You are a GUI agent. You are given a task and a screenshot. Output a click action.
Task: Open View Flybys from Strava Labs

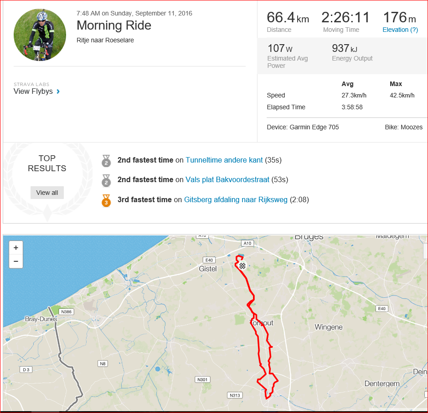click(x=33, y=92)
